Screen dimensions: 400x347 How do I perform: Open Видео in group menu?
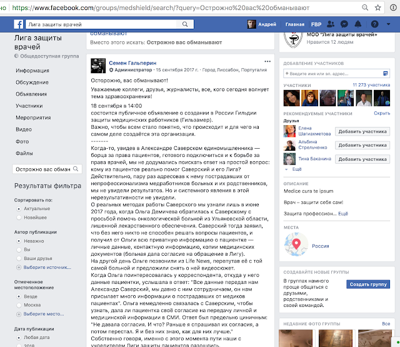click(24, 129)
